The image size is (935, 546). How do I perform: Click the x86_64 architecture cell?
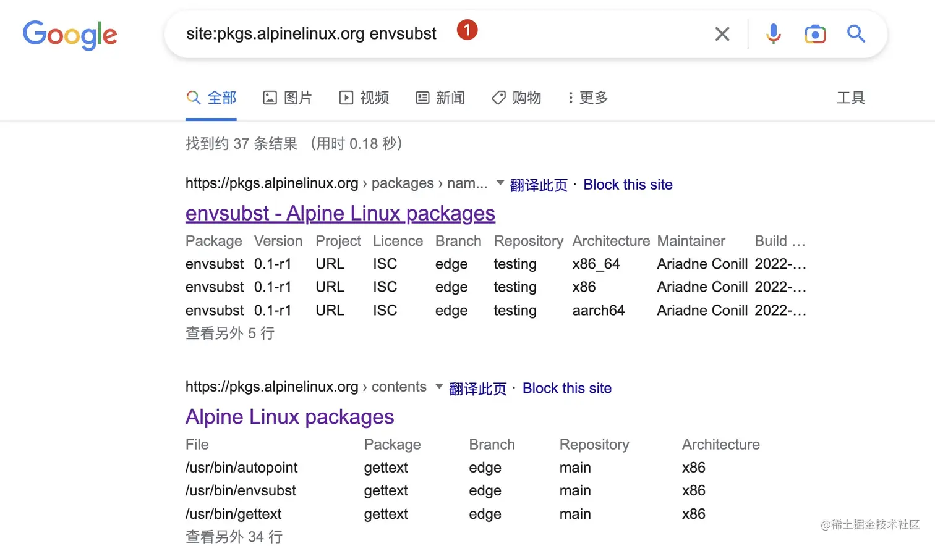(x=596, y=264)
